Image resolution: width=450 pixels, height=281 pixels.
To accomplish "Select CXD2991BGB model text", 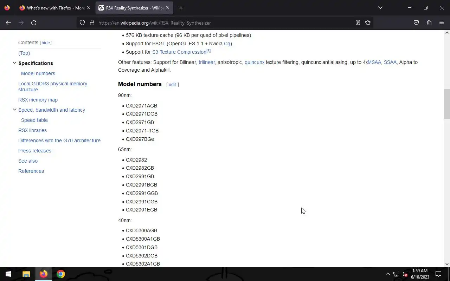I will click(141, 185).
